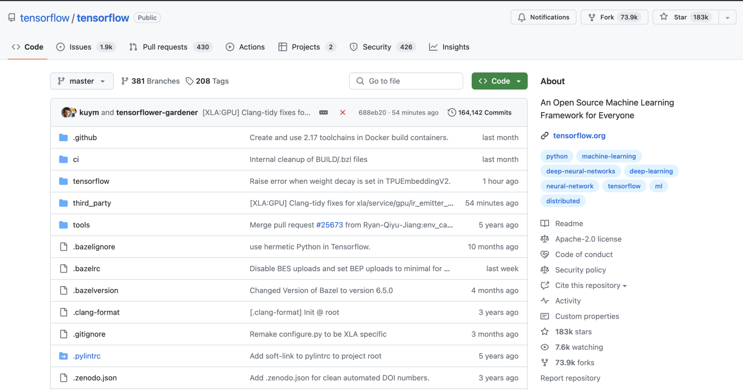The width and height of the screenshot is (743, 390).
Task: Open the Apache-2.0 license via the scales icon
Action: coord(545,239)
